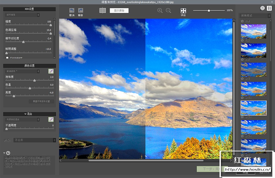Click the HDR settings scroll up arrow
275x178 pixels.
pos(54,19)
